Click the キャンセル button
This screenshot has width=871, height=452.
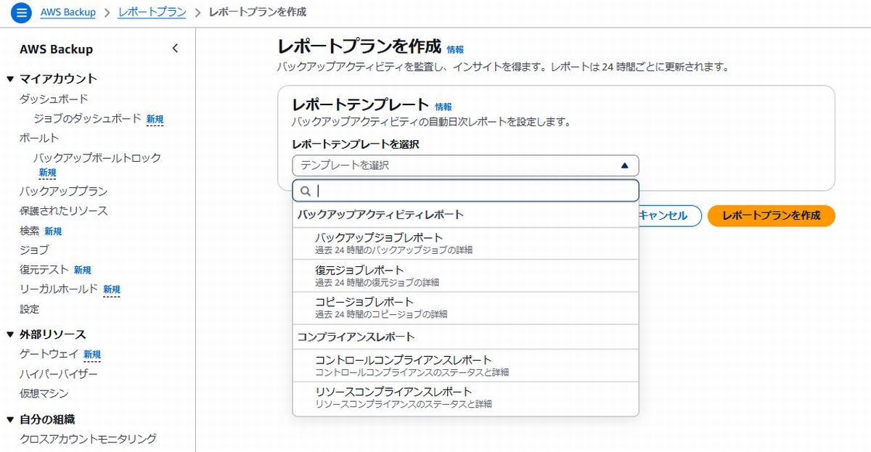663,215
